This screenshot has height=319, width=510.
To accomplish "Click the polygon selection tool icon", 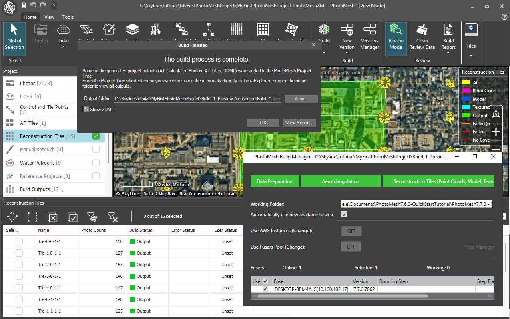I will 12,217.
